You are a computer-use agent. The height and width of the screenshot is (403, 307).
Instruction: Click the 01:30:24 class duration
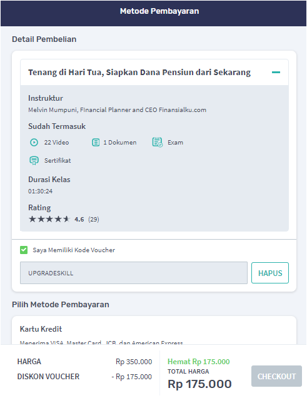(41, 191)
